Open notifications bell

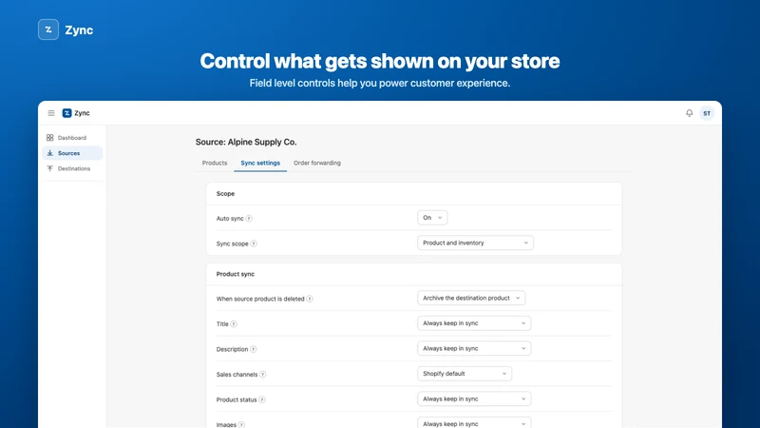point(690,113)
